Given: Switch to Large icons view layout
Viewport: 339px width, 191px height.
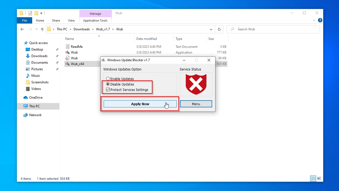Looking at the screenshot, I should [x=319, y=178].
